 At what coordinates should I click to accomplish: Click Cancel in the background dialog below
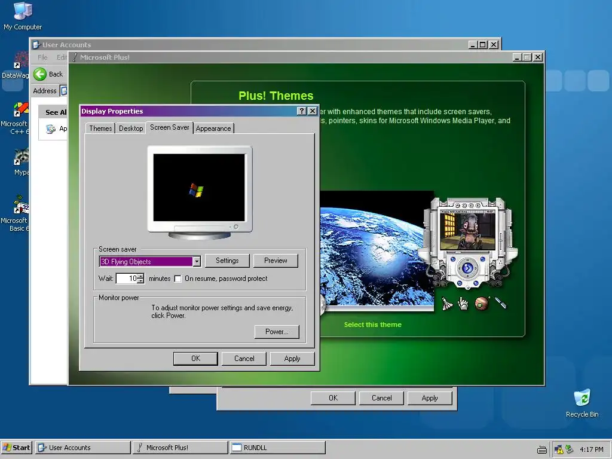click(381, 398)
